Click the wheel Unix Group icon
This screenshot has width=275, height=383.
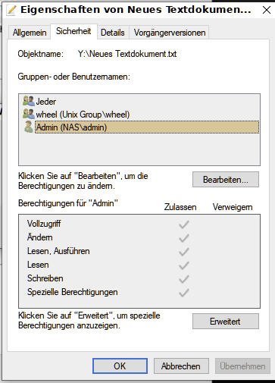point(29,114)
